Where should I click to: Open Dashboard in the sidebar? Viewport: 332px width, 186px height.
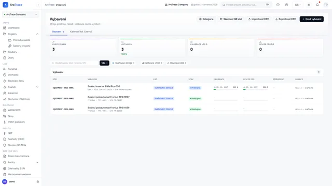[13, 28]
